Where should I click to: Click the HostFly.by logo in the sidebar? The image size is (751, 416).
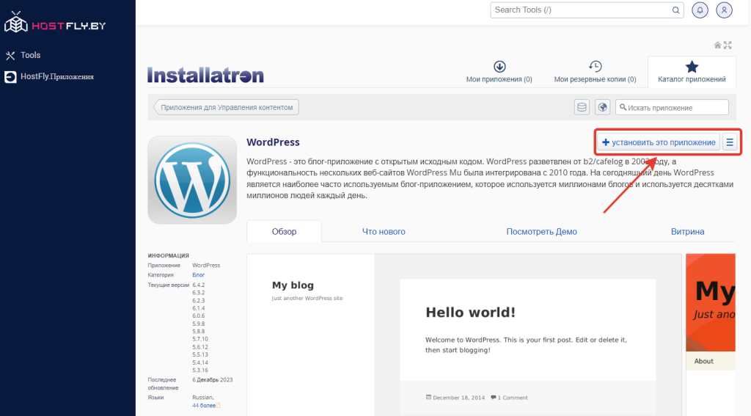55,24
